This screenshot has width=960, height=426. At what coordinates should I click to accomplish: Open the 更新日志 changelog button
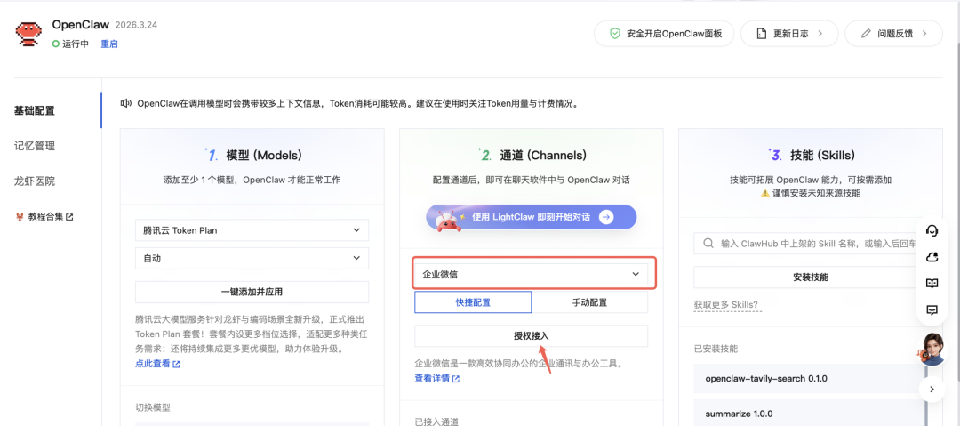[x=789, y=34]
